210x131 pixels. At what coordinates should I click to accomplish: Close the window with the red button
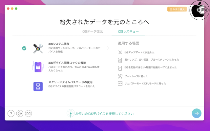(x=8, y=9)
